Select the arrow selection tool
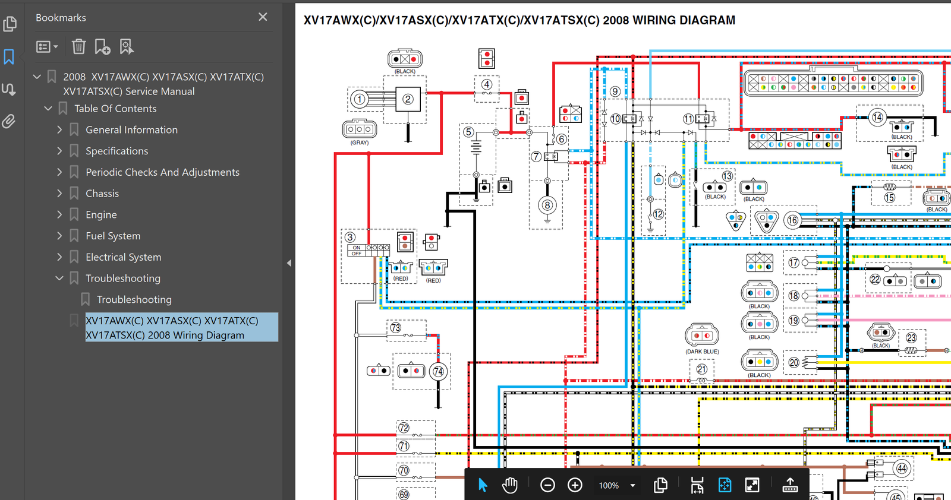Screen dimensions: 951x500 (x=483, y=485)
